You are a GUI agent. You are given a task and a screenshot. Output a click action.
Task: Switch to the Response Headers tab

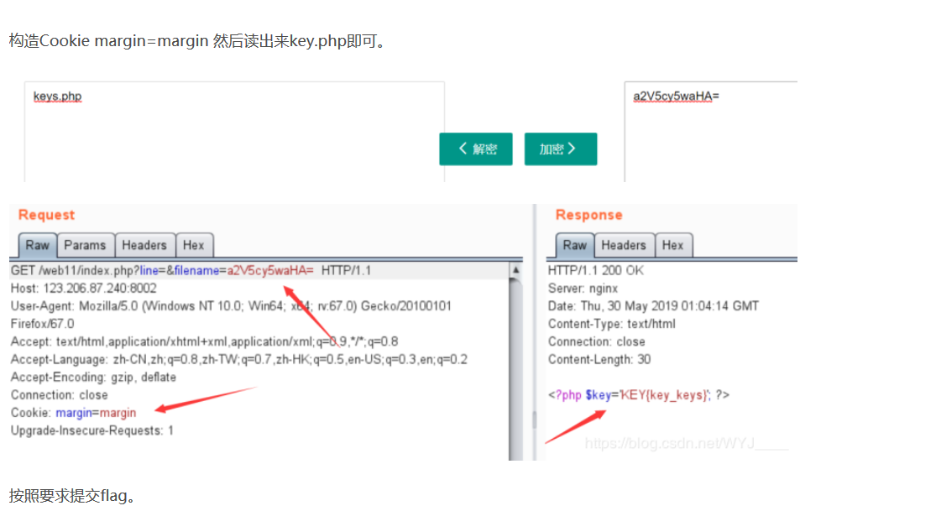624,245
